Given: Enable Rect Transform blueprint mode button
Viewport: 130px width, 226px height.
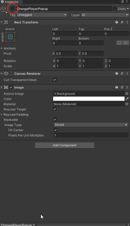Looking at the screenshot, I should click(119, 43).
